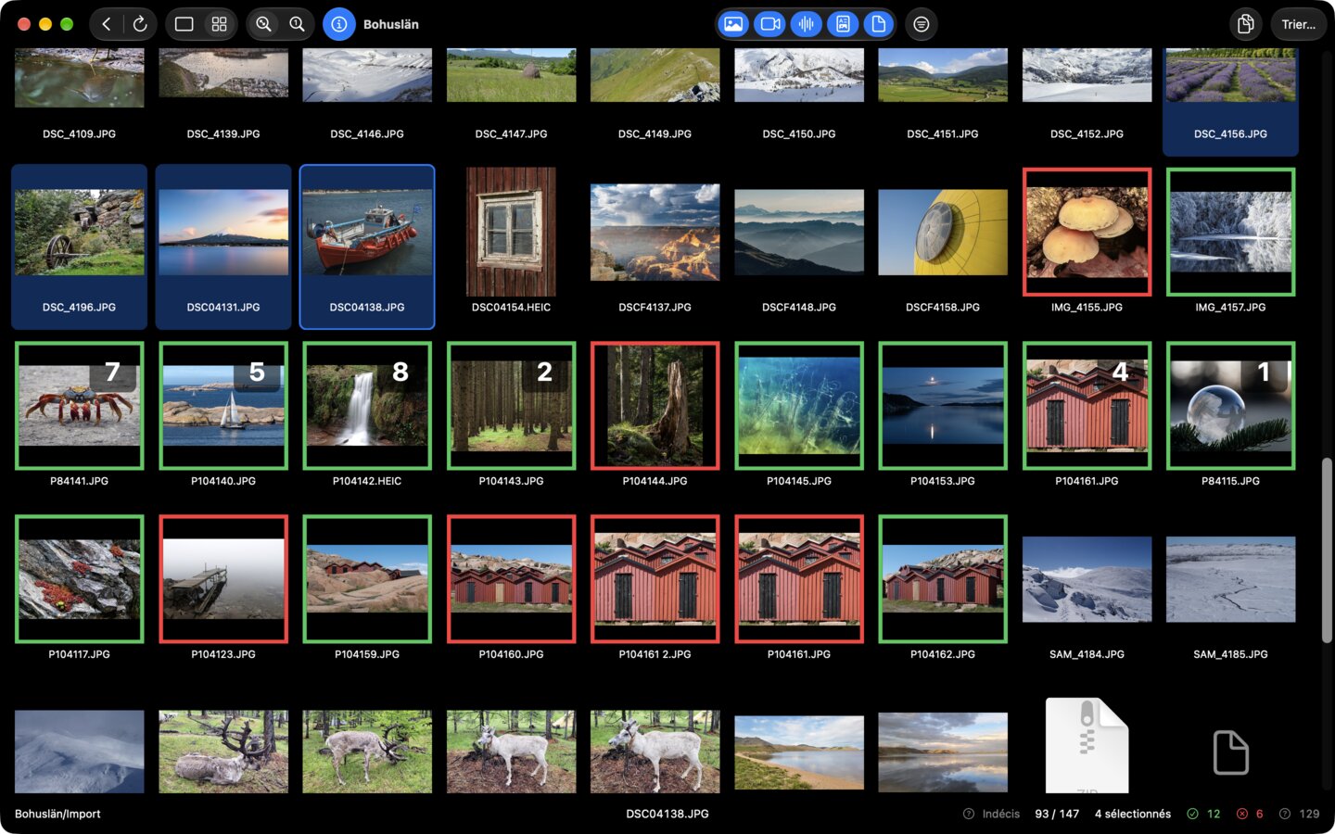Viewport: 1335px width, 834px height.
Task: Click the DSC_4156.JPG file name
Action: tap(1230, 133)
